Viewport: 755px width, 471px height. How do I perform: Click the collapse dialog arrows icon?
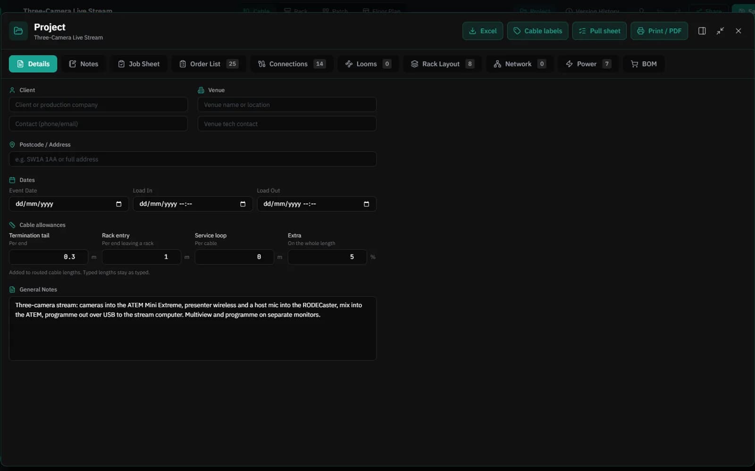point(720,31)
